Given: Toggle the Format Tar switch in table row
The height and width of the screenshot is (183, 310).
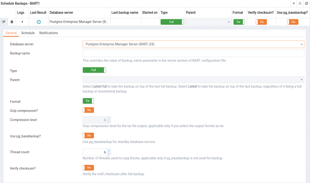Looking at the screenshot, I should coord(239,22).
